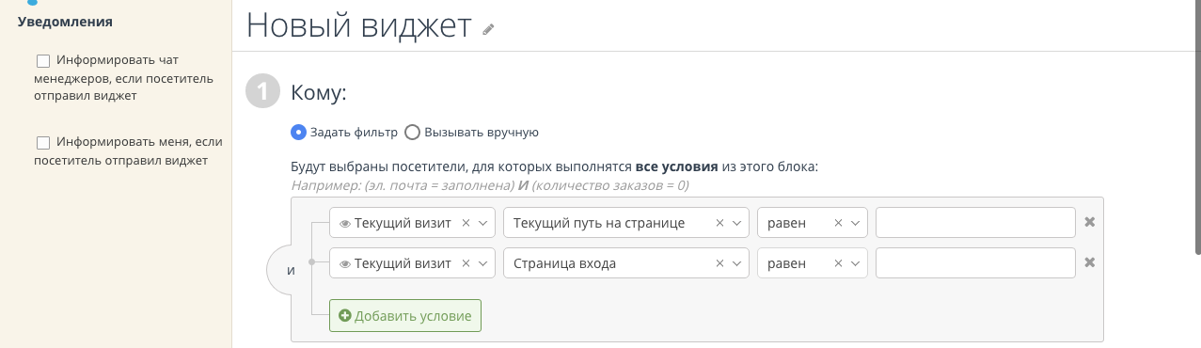Remove the Страница входа condition row

click(1090, 263)
